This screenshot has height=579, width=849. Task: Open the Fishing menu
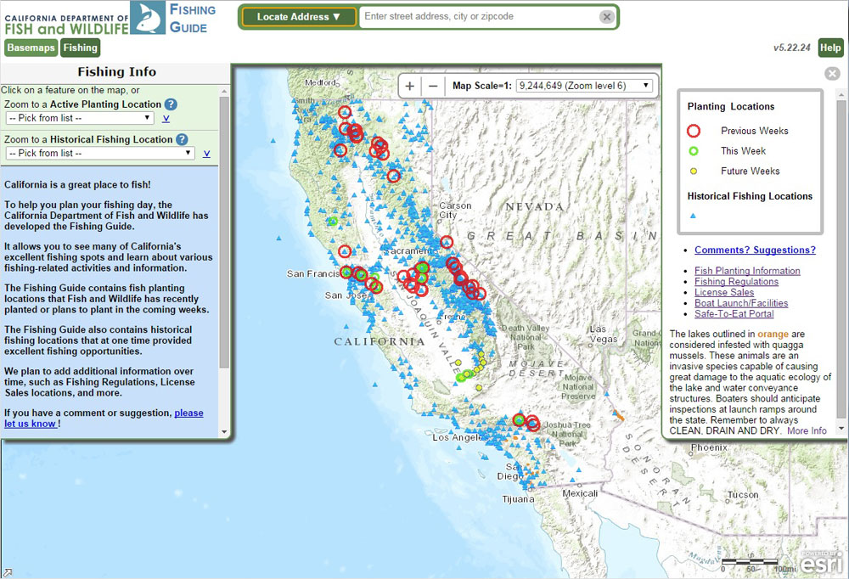click(80, 48)
